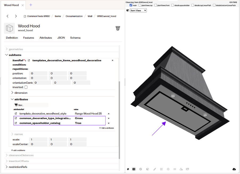Click the first position value field
The image size is (240, 174).
coord(38,74)
